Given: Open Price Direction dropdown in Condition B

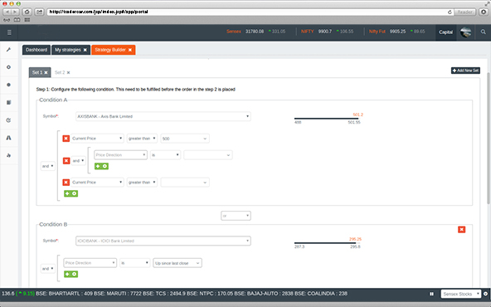Looking at the screenshot, I should tap(90, 263).
